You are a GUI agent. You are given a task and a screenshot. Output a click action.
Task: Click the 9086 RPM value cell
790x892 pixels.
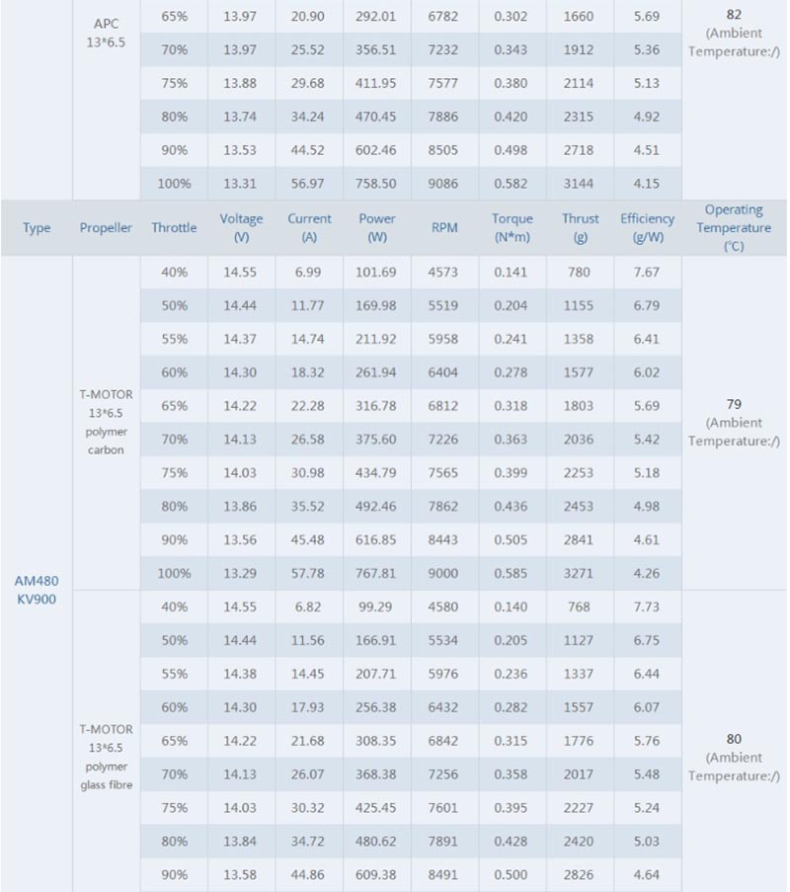pyautogui.click(x=443, y=183)
